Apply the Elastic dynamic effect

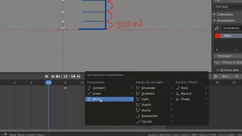point(191,99)
